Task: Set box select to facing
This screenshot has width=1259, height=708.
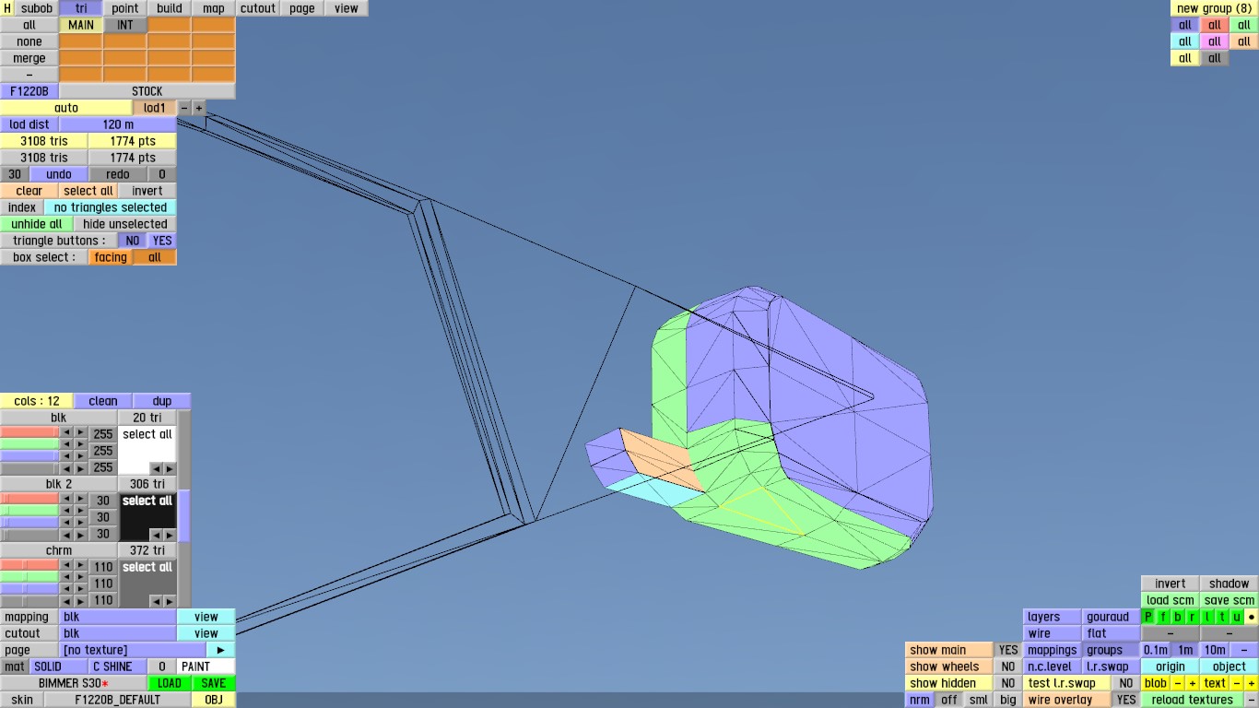Action: pyautogui.click(x=111, y=257)
